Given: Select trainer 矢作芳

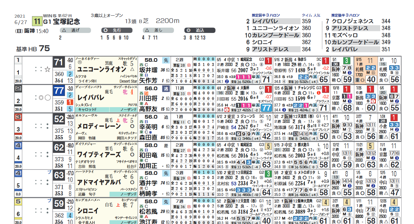Looking at the screenshot, I should [148, 81].
